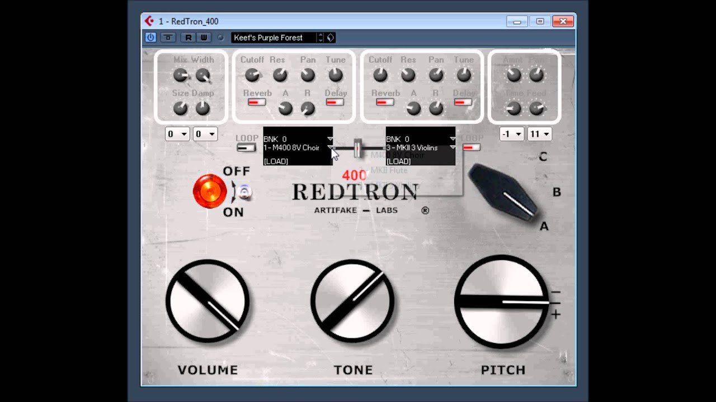Open BNK 0 bank arrow in left display
Viewport: 716px width, 402px height.
330,139
